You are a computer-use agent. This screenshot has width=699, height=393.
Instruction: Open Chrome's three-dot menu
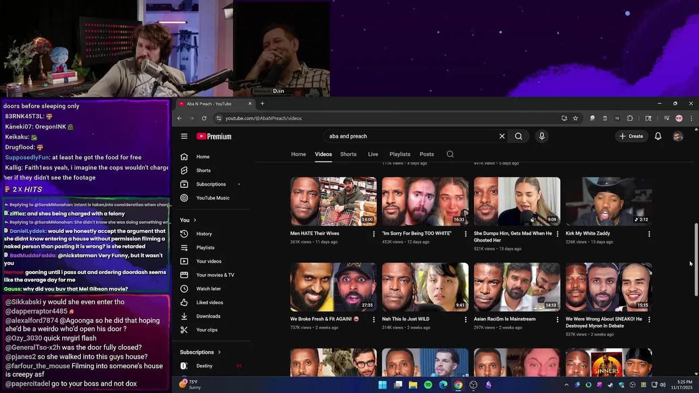click(691, 118)
